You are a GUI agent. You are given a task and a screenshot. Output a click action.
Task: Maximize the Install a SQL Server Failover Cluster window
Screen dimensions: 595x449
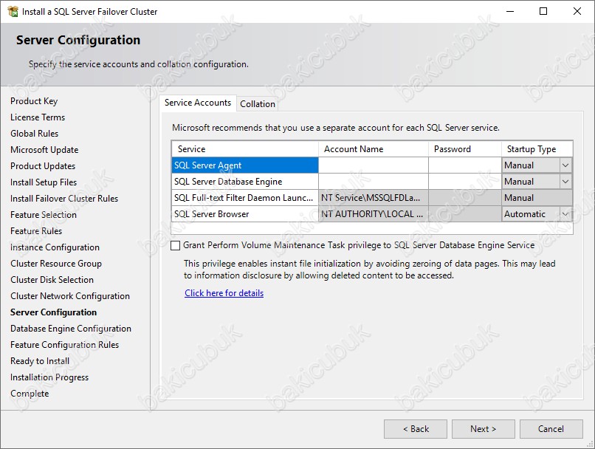543,11
